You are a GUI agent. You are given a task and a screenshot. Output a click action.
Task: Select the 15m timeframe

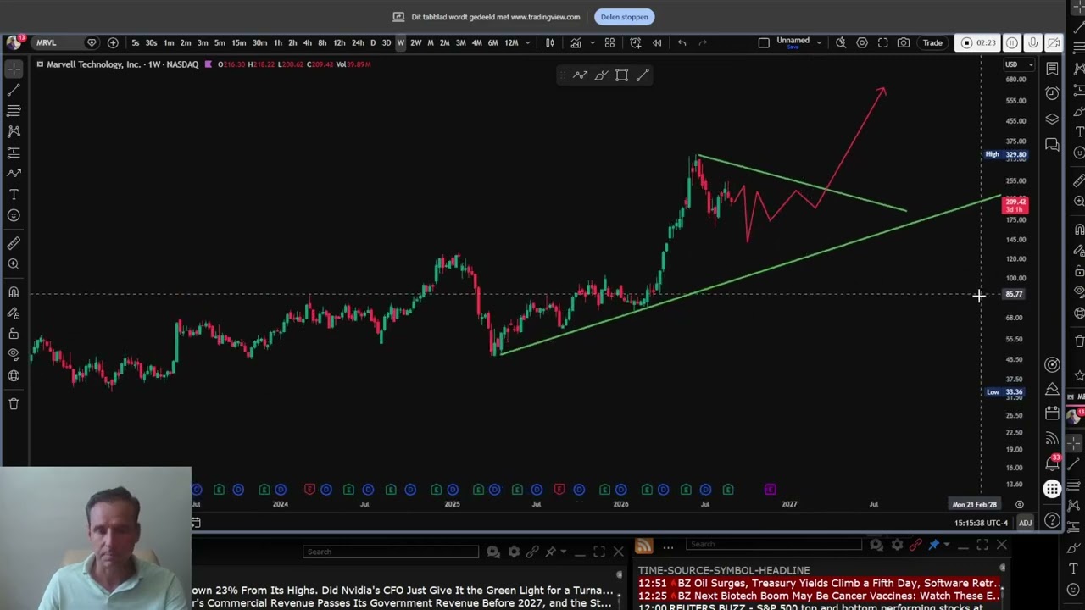[239, 42]
